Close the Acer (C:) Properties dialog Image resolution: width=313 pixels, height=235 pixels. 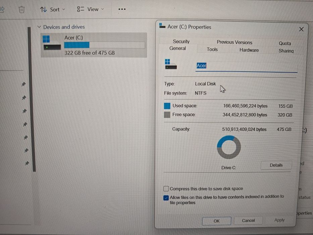coord(301,29)
